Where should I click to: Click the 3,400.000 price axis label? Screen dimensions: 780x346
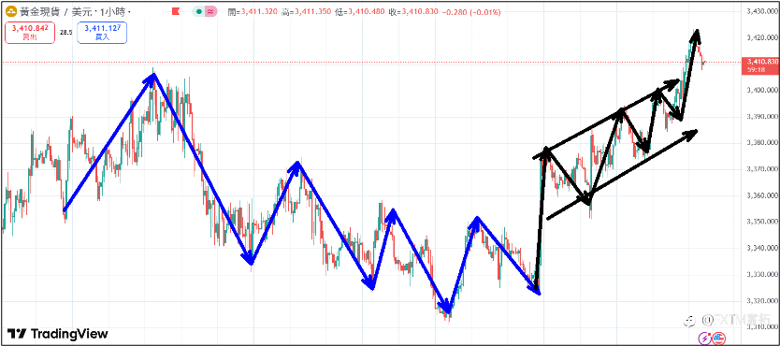pos(762,90)
